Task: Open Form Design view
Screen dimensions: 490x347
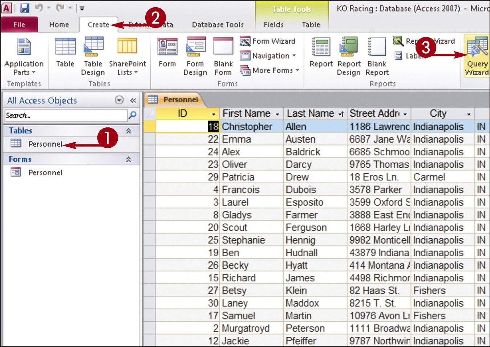Action: [195, 57]
